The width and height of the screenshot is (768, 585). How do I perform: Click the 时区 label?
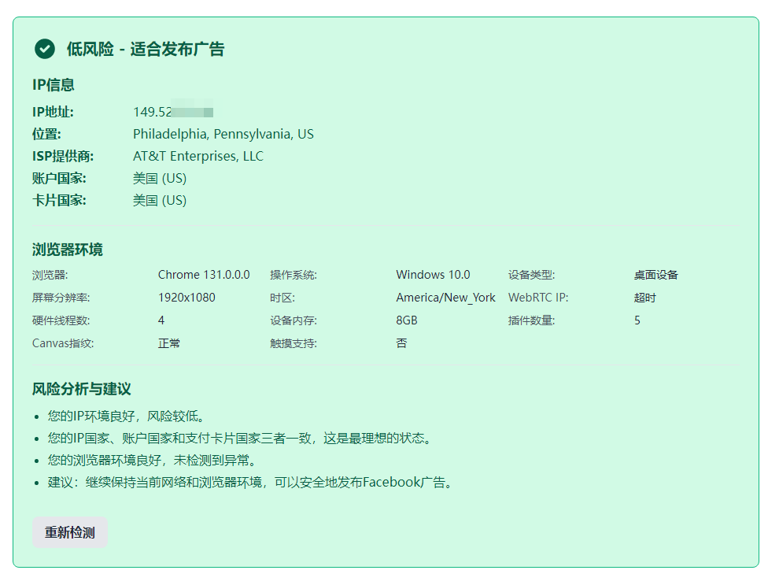[x=282, y=298]
